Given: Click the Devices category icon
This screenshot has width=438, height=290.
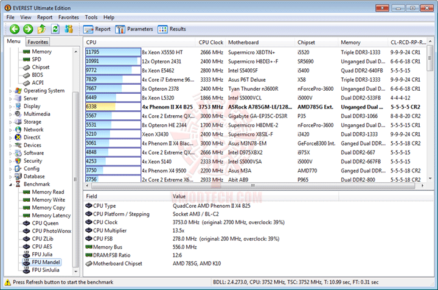Looking at the screenshot, I should (18, 145).
